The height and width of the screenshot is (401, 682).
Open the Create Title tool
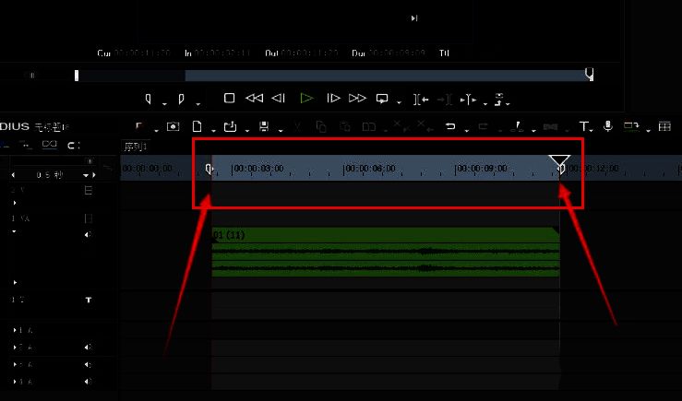583,125
